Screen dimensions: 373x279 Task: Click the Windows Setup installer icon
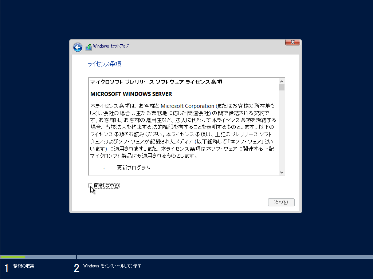pos(89,47)
